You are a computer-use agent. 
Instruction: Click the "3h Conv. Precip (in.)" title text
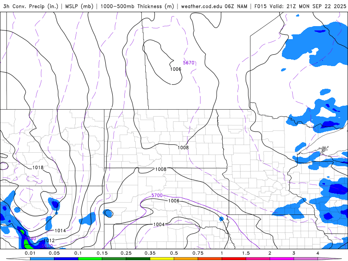[x=30, y=7]
